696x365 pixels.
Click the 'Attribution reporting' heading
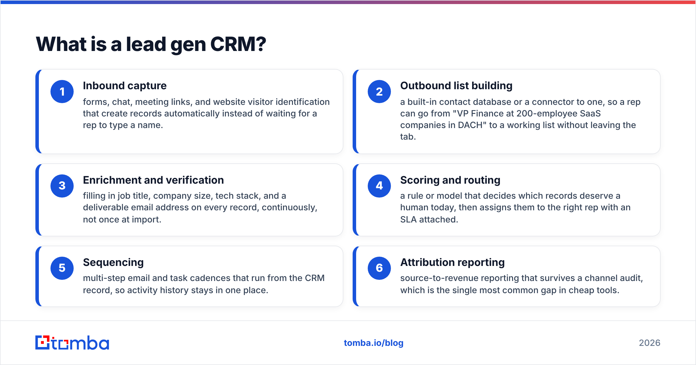(x=452, y=262)
